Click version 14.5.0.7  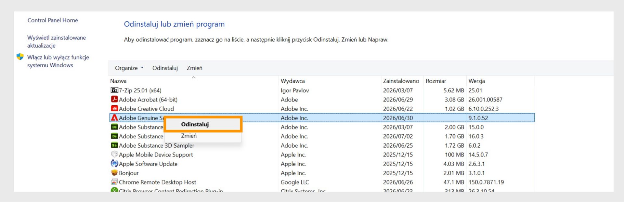coord(478,155)
